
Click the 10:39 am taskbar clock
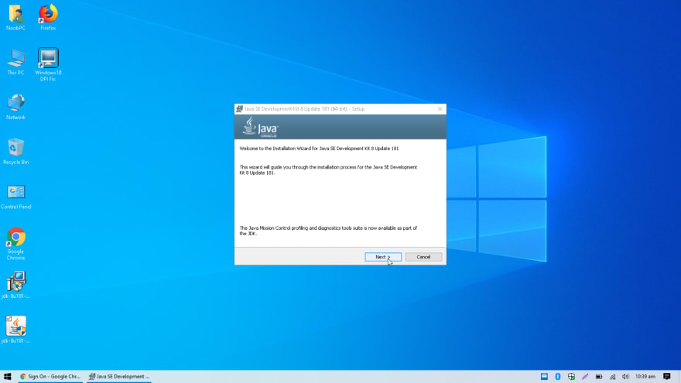point(645,377)
